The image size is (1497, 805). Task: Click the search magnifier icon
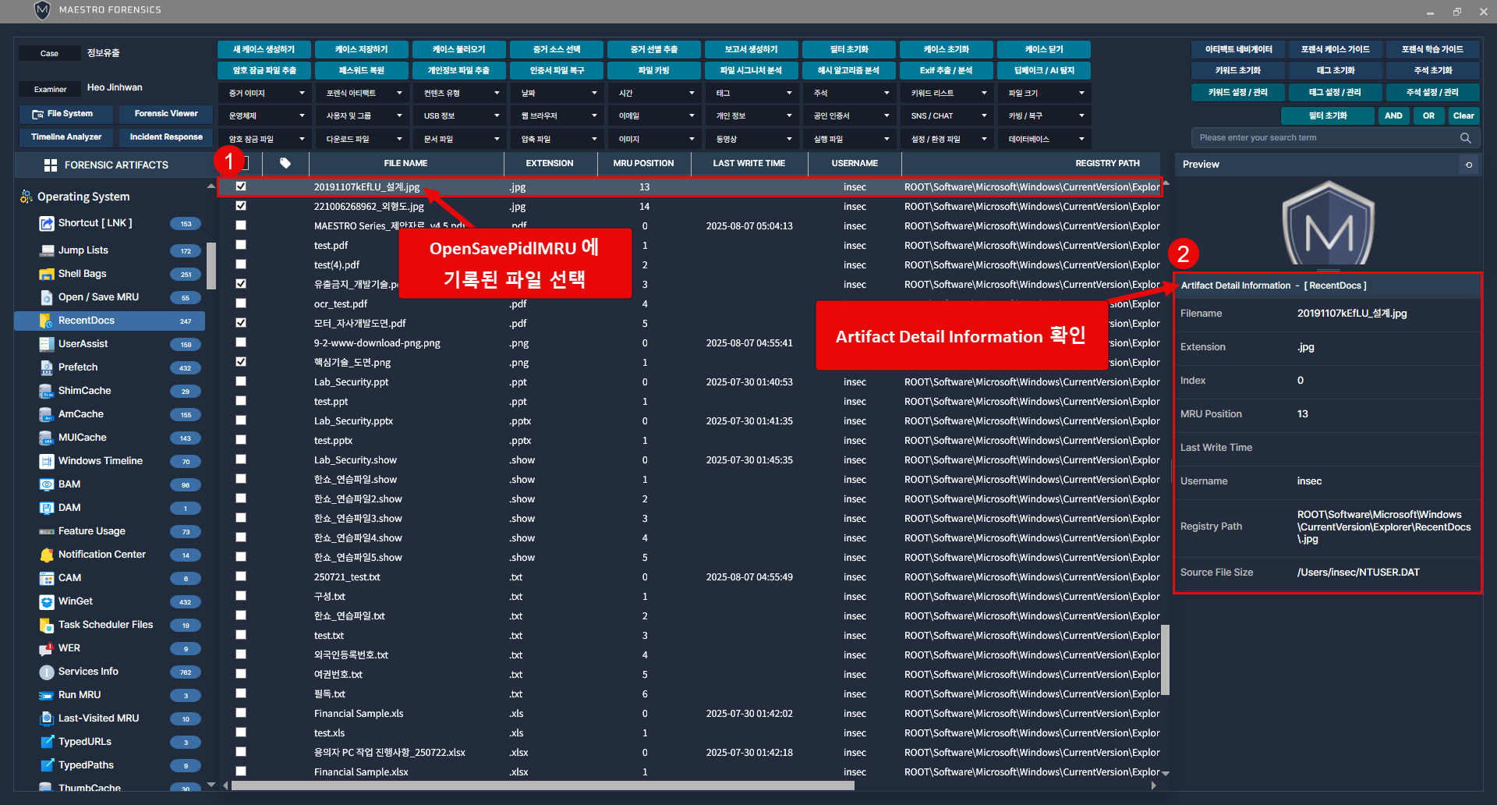click(1465, 138)
